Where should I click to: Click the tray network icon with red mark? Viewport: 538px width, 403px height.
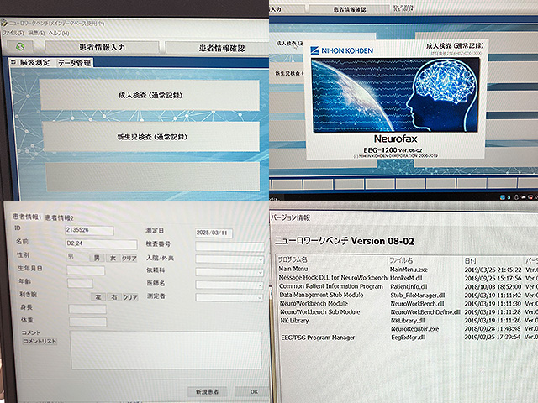coord(530,197)
